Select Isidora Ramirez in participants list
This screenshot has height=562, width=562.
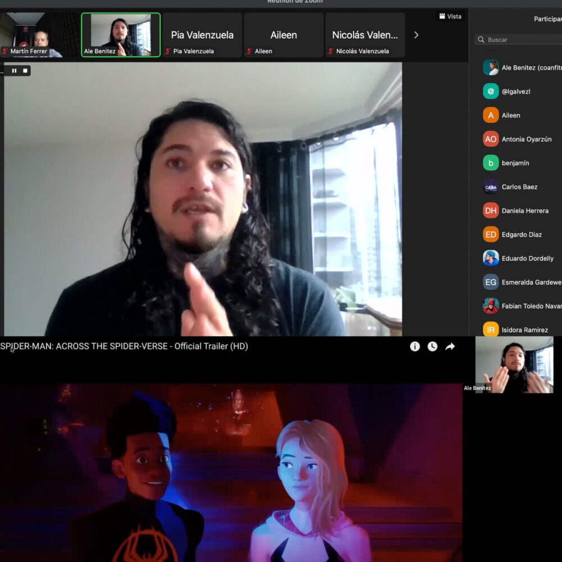click(x=525, y=330)
